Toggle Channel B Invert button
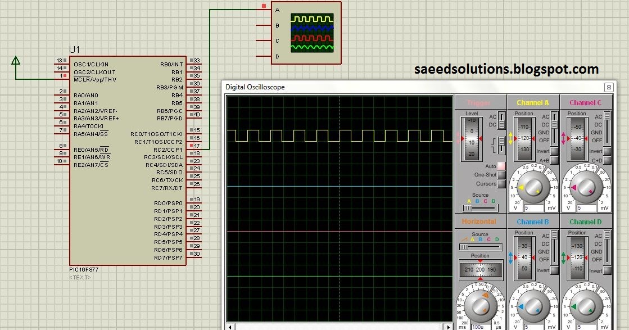629x330 pixels. click(x=554, y=270)
